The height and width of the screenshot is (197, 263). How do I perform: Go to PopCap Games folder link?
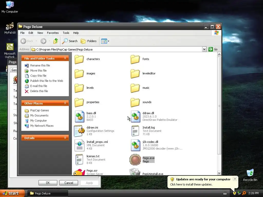click(40, 110)
